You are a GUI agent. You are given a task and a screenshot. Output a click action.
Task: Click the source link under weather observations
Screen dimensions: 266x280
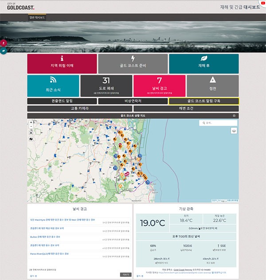pos(140,276)
